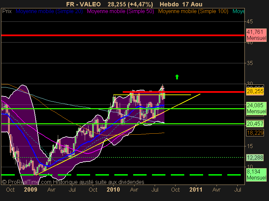The height and width of the screenshot is (201, 269).
Task: Select the "28,255 (+4,47%)" quote in the title
Action: pos(130,4)
